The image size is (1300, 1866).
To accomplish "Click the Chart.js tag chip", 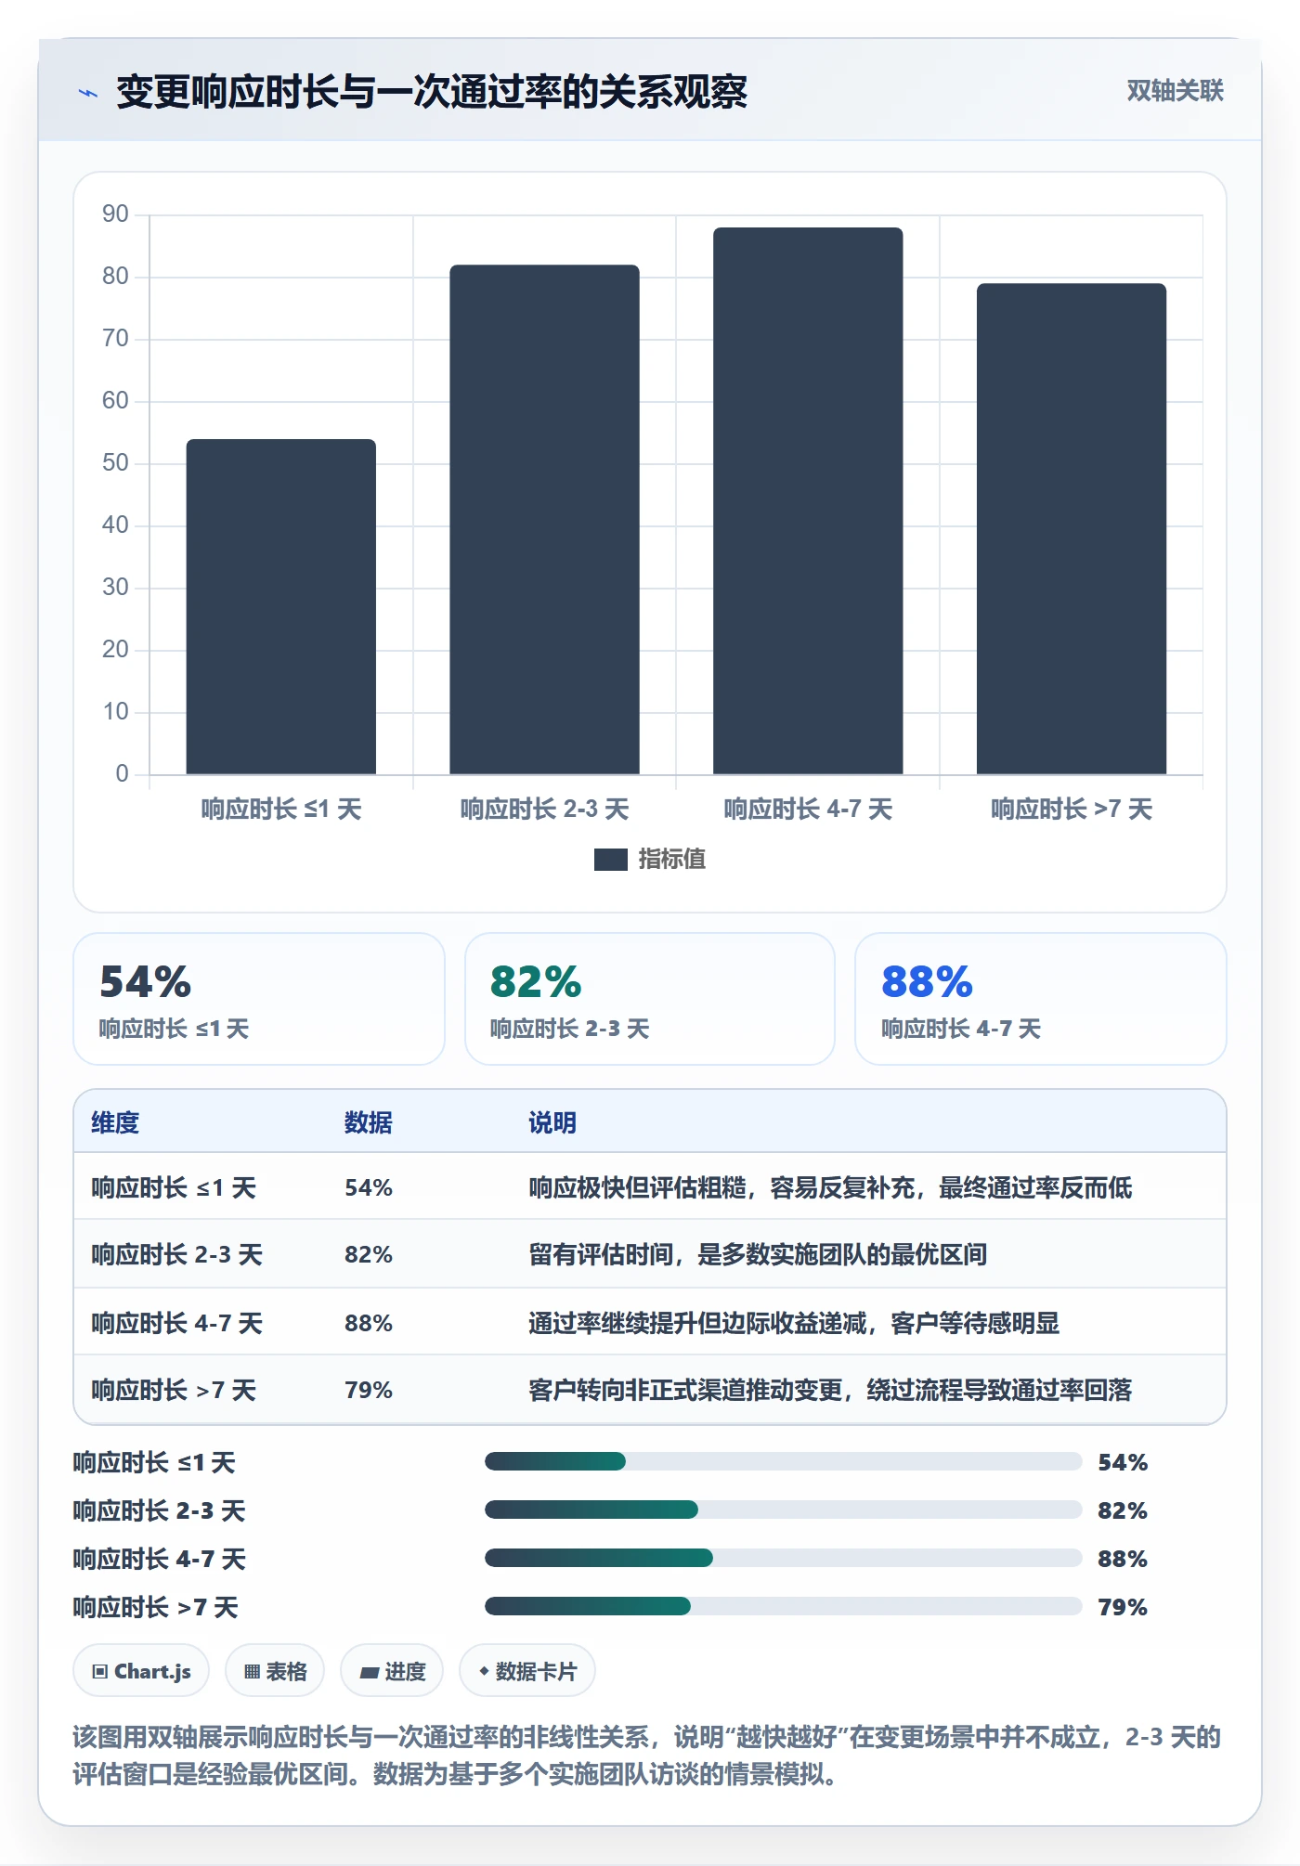I will 141,1671.
